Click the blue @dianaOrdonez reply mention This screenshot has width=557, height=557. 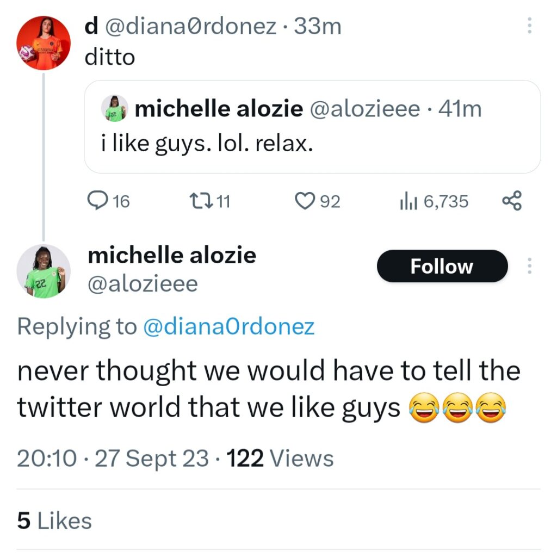[x=228, y=326]
